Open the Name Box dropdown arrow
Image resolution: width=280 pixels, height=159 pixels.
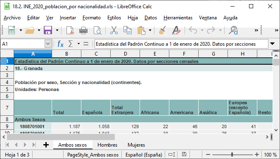click(x=48, y=44)
